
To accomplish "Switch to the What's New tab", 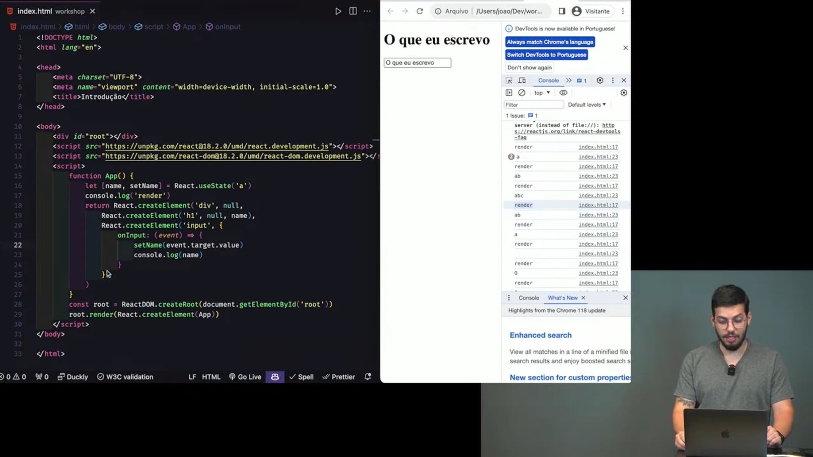I will tap(562, 298).
